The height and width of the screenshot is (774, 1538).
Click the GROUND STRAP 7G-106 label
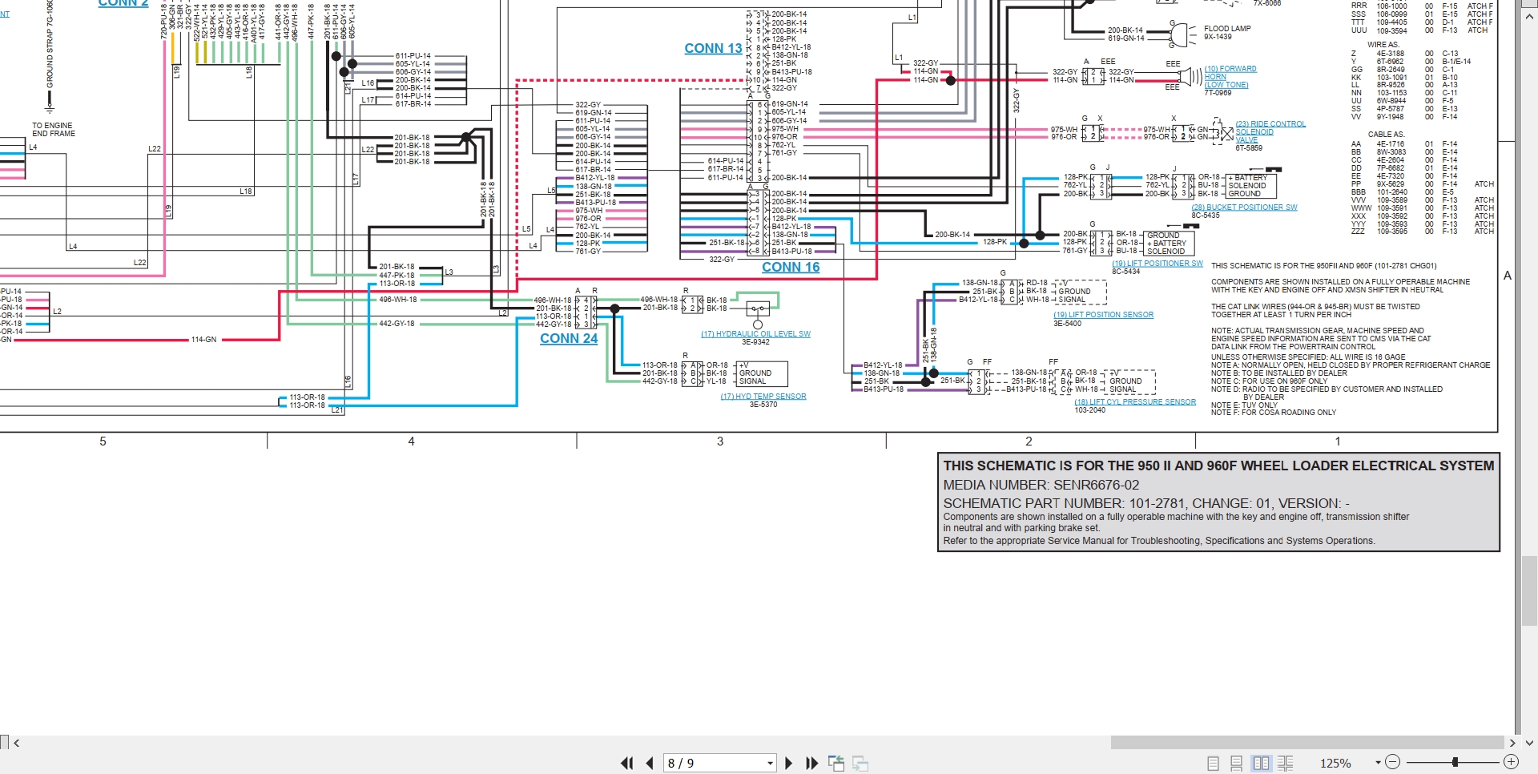pos(50,45)
